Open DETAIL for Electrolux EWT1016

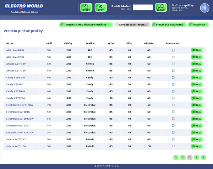click(x=197, y=112)
